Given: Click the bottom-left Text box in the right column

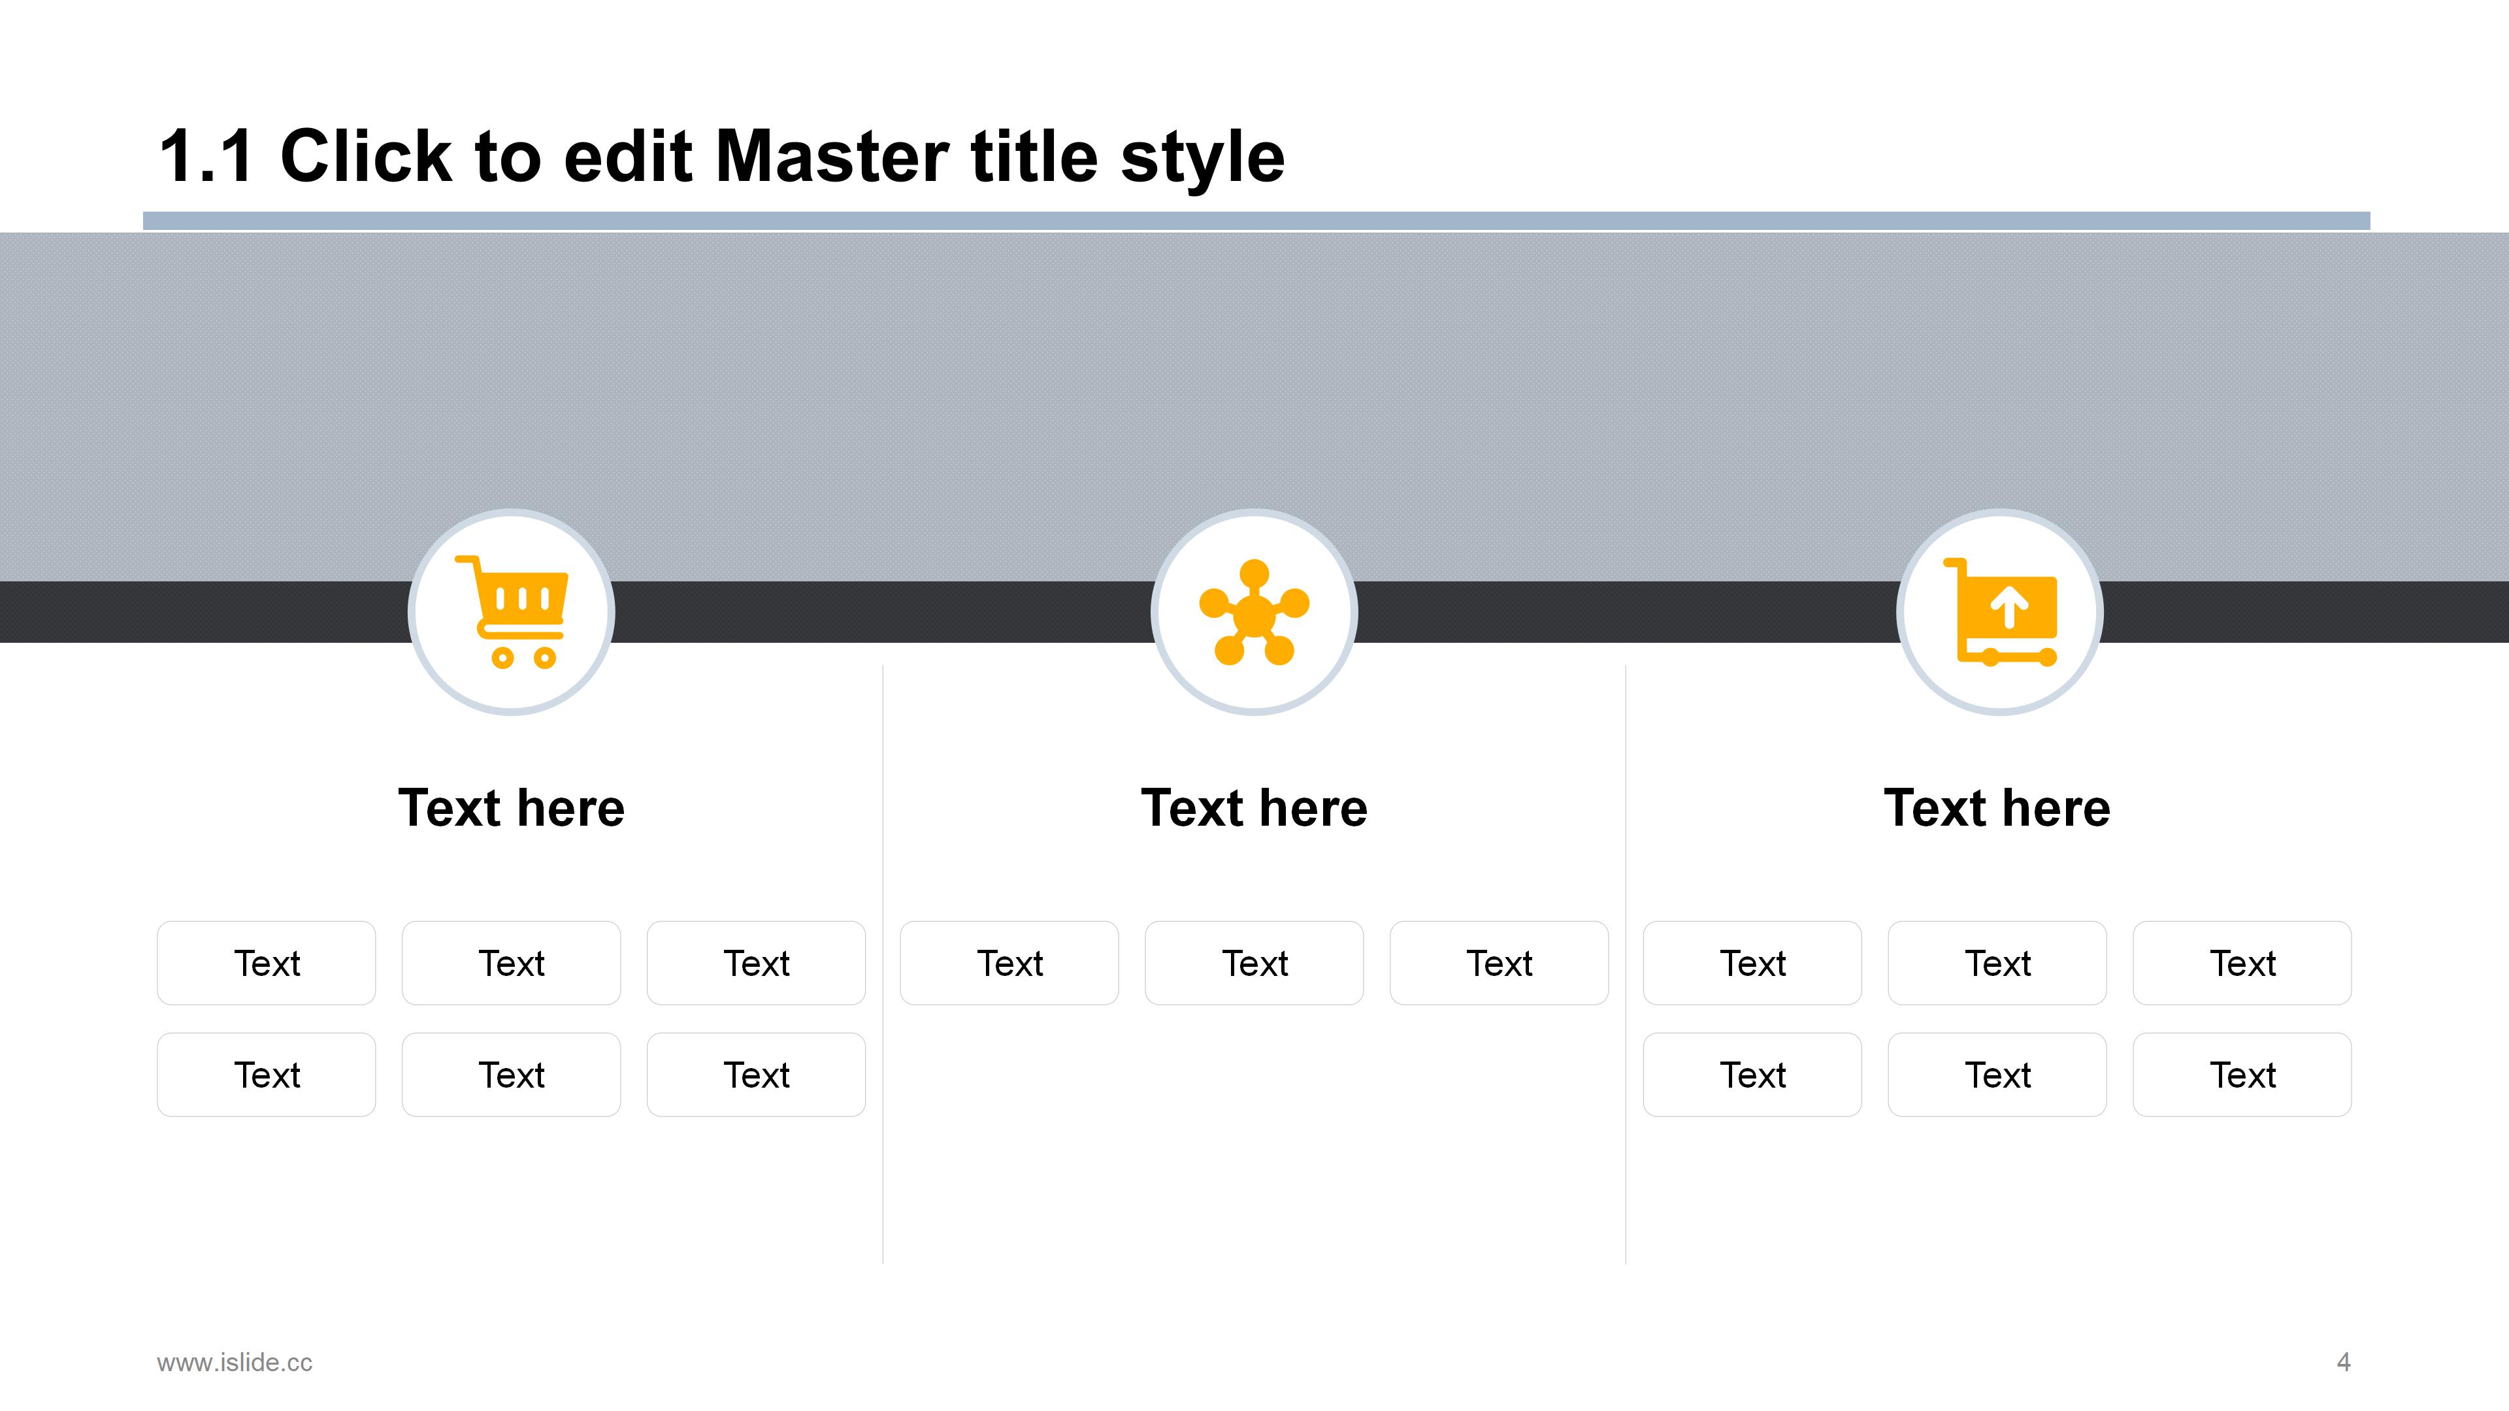Looking at the screenshot, I should tap(1752, 1075).
